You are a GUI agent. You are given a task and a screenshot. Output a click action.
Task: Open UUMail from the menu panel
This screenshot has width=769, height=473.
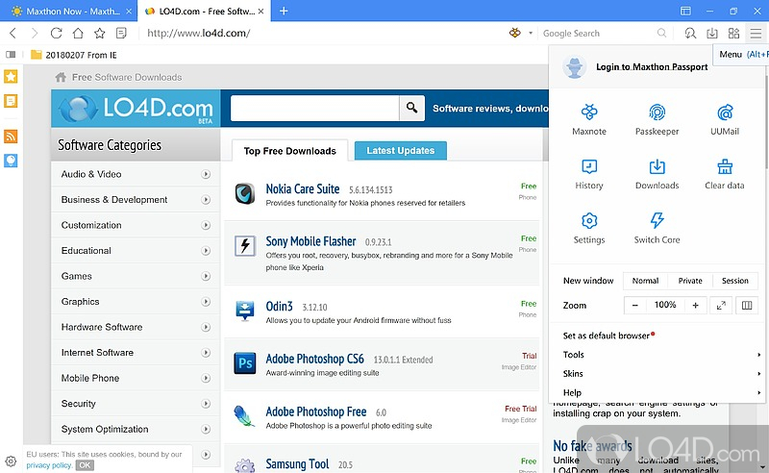pyautogui.click(x=725, y=119)
